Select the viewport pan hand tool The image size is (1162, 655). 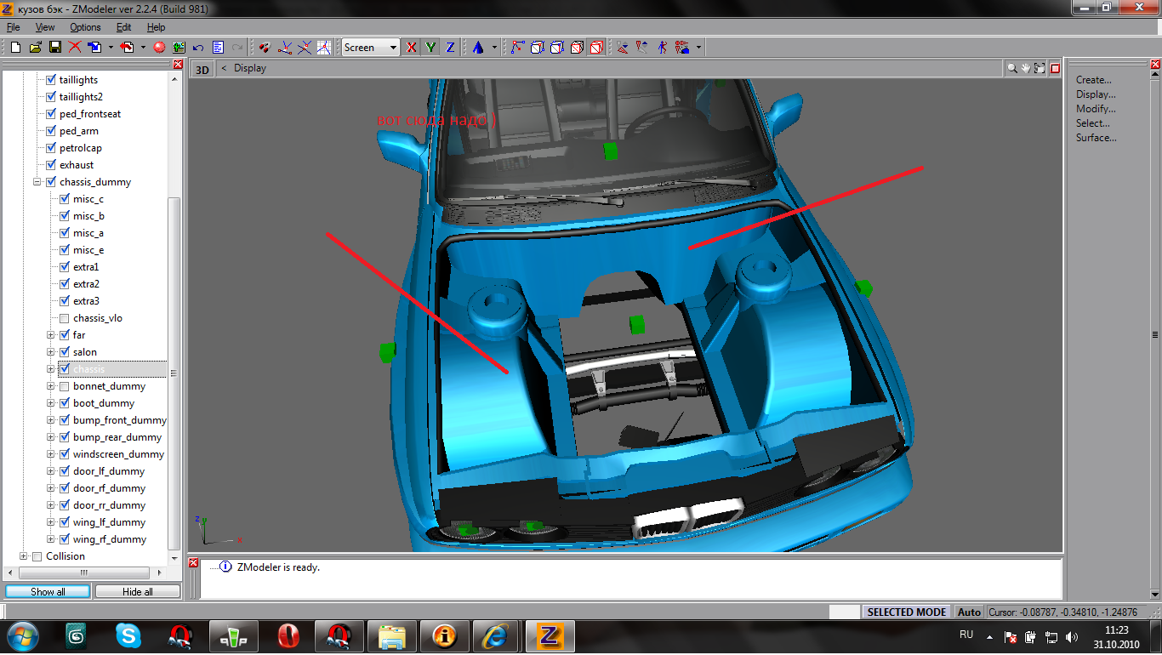[1026, 68]
